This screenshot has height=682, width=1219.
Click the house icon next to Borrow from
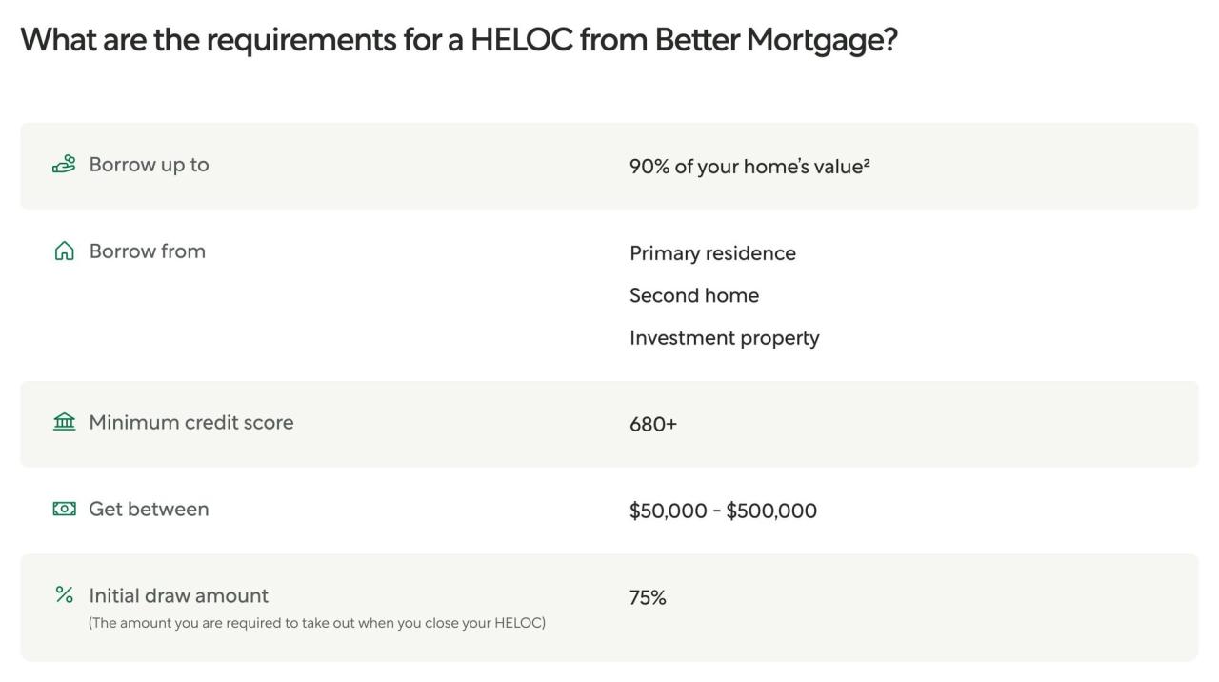(x=64, y=251)
